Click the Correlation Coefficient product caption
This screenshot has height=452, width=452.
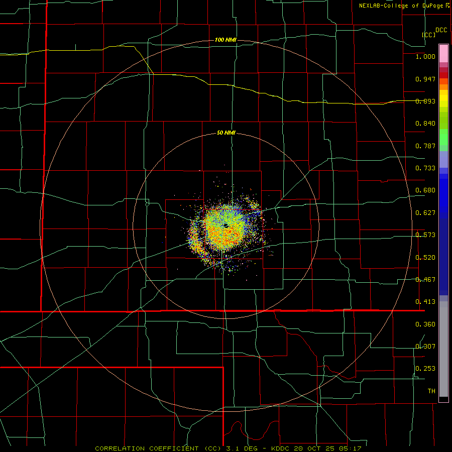point(228,448)
